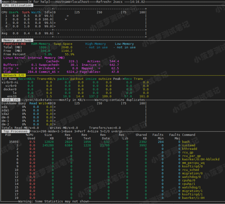Click the High-Memory column header

point(95,44)
